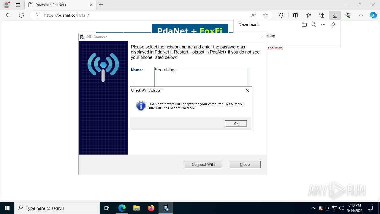
Task: Open the volume control in tray
Action: tap(342, 208)
